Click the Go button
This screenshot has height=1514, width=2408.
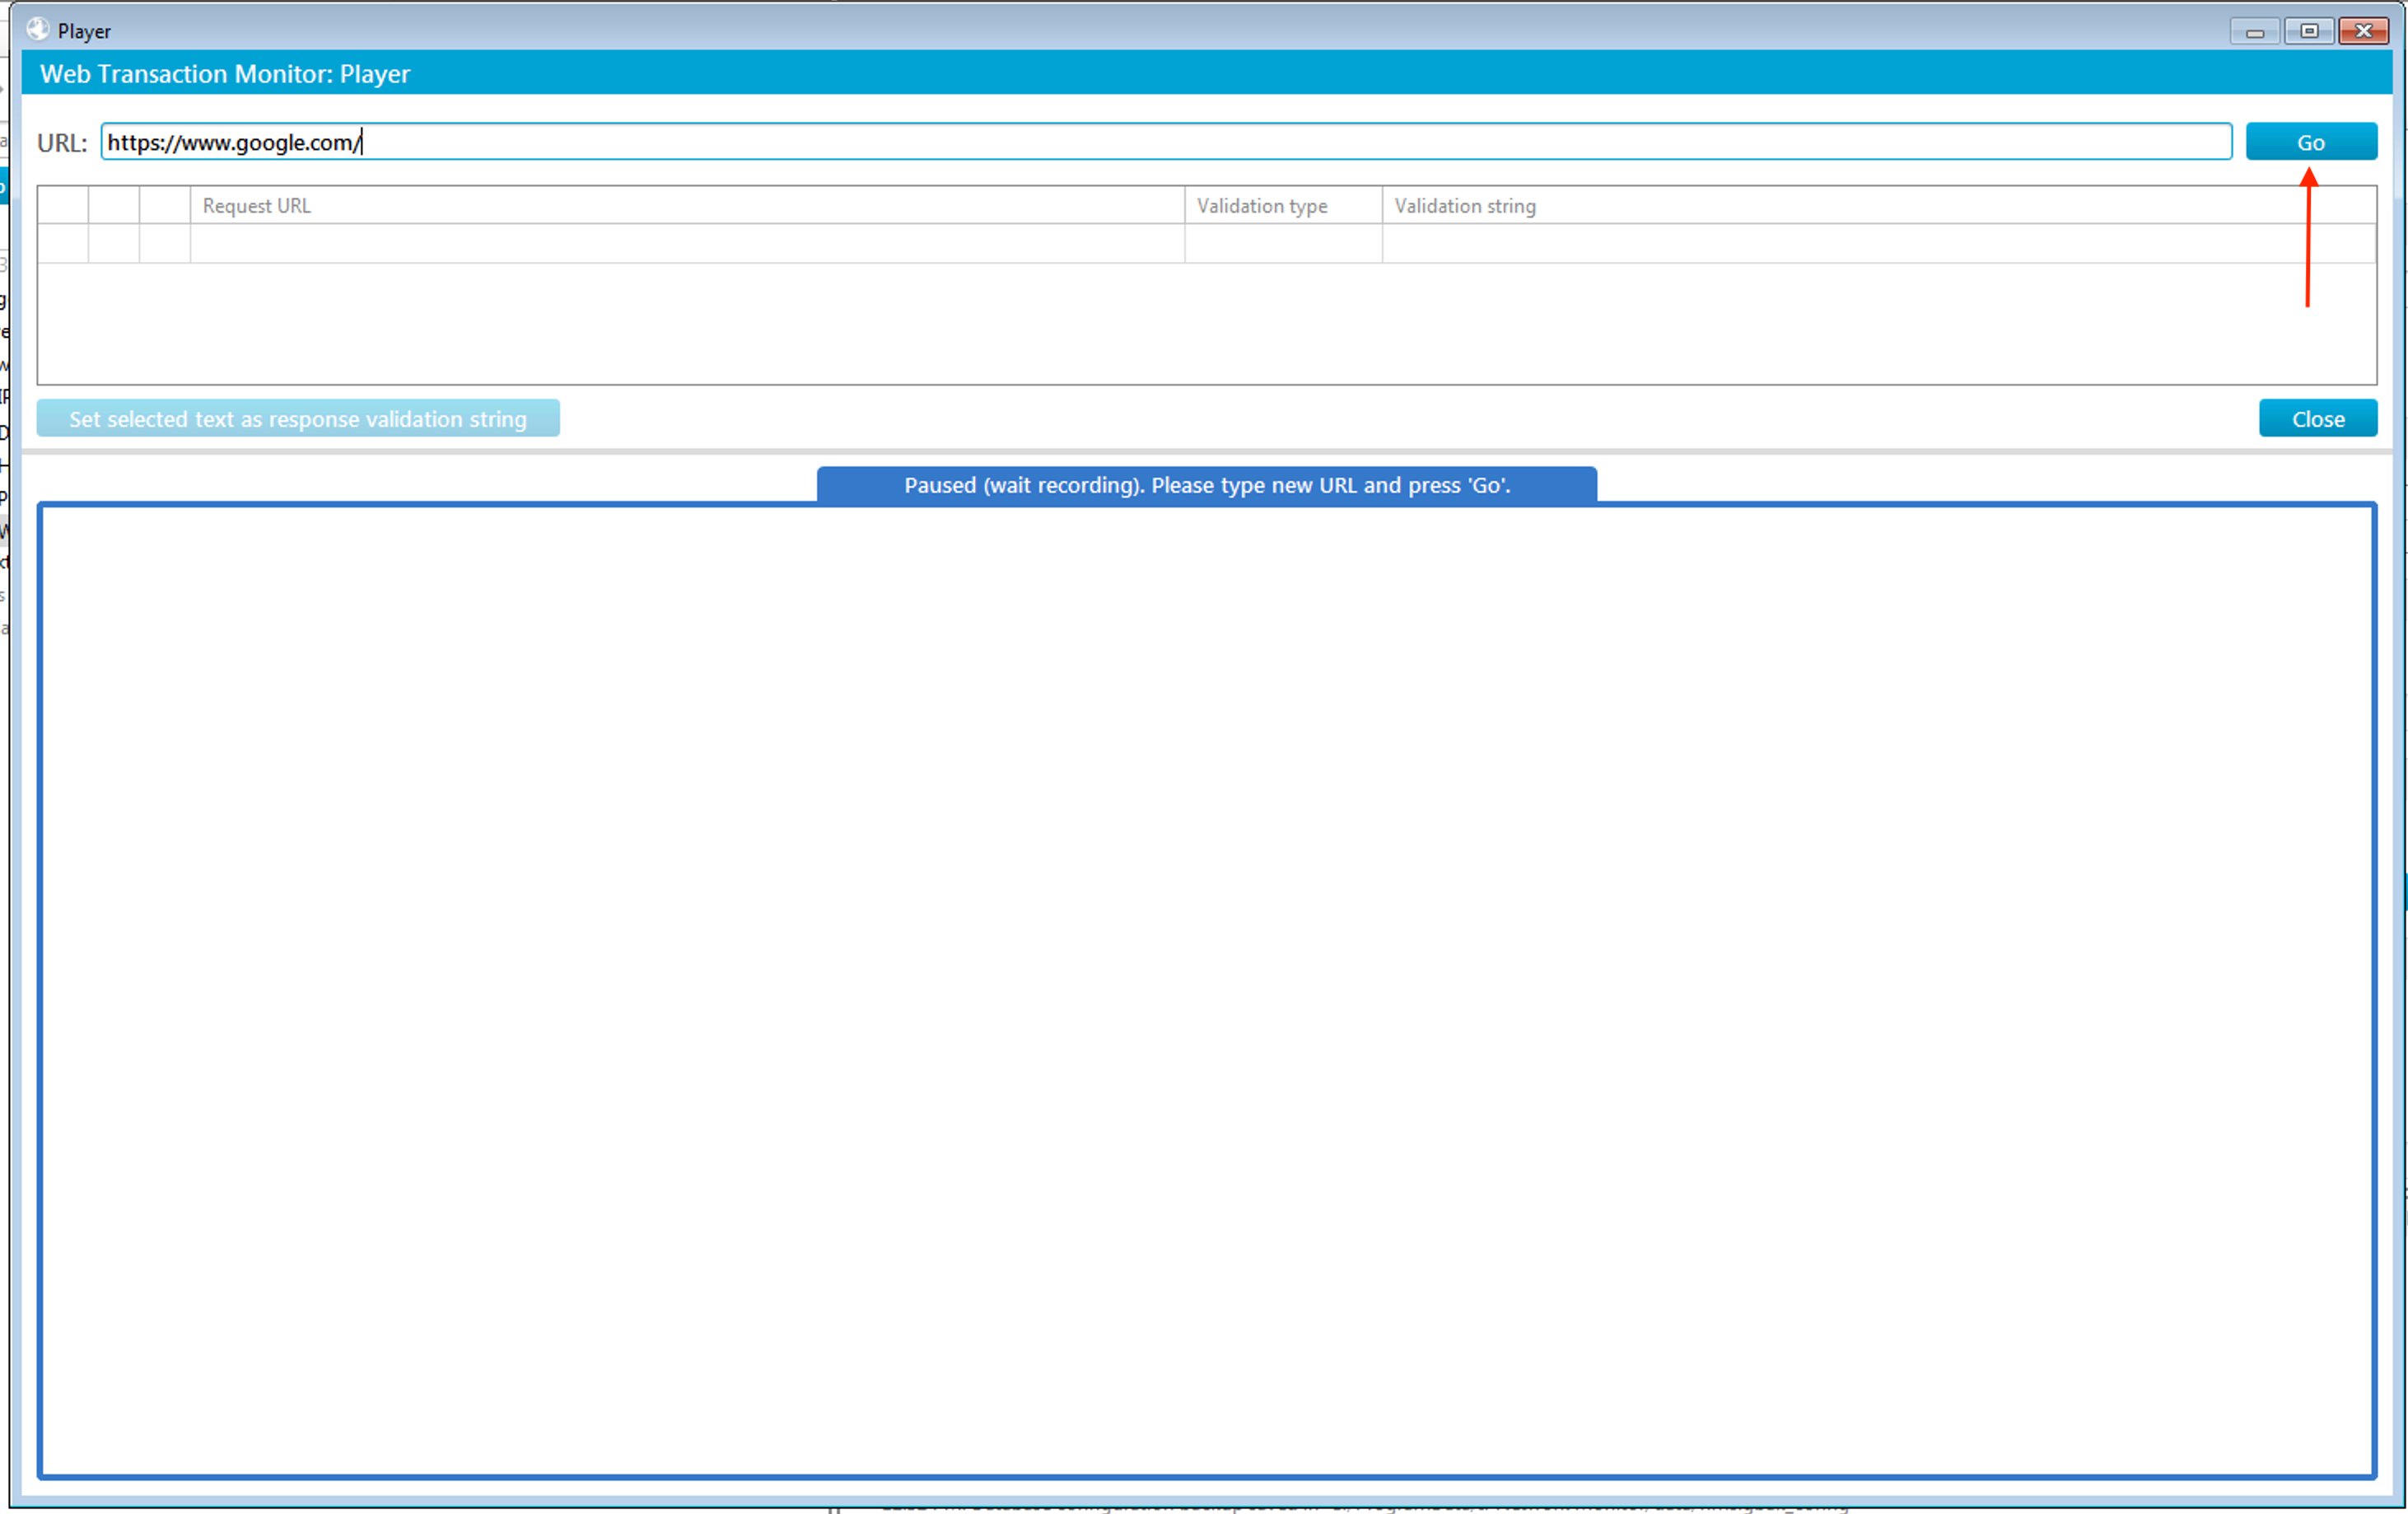point(2311,142)
